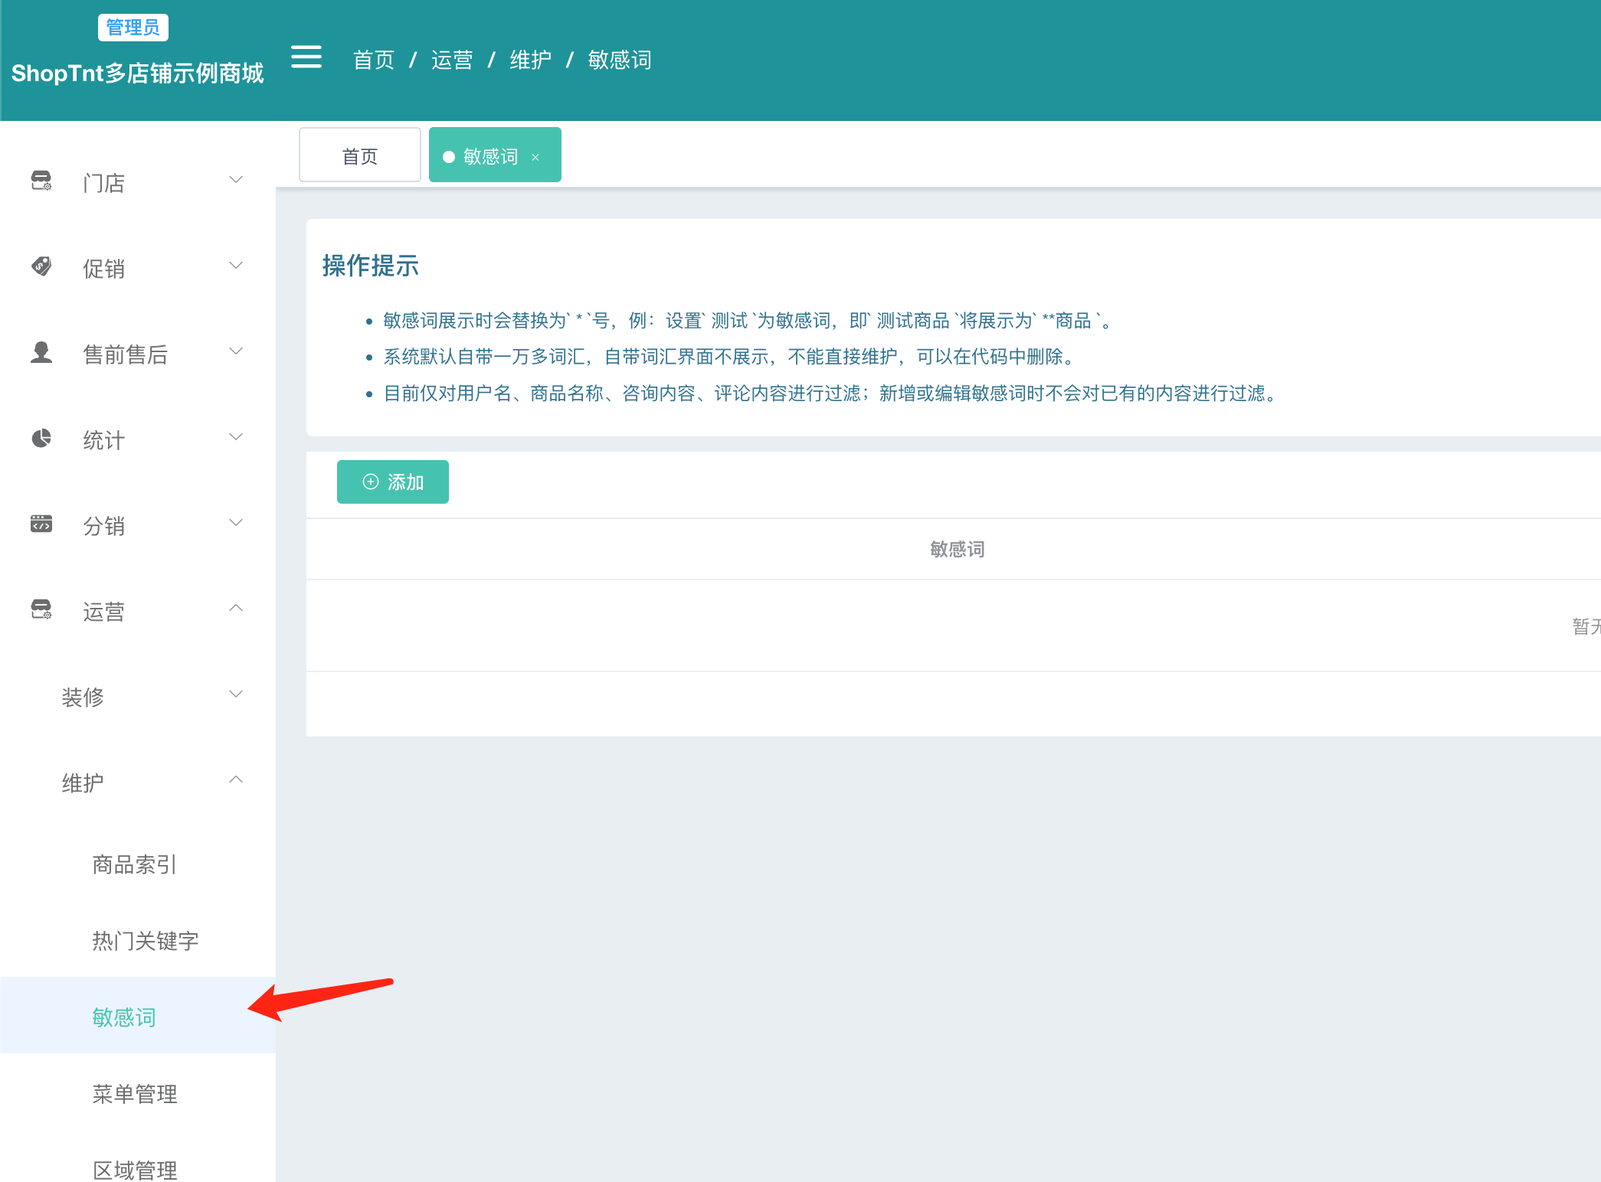Expand the 门店 menu chevron

(x=236, y=180)
